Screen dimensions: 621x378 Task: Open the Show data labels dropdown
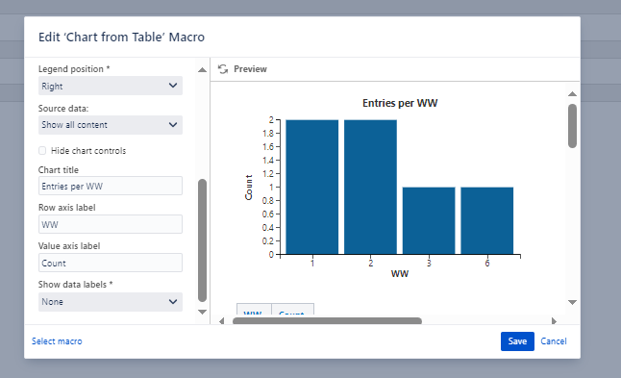111,302
